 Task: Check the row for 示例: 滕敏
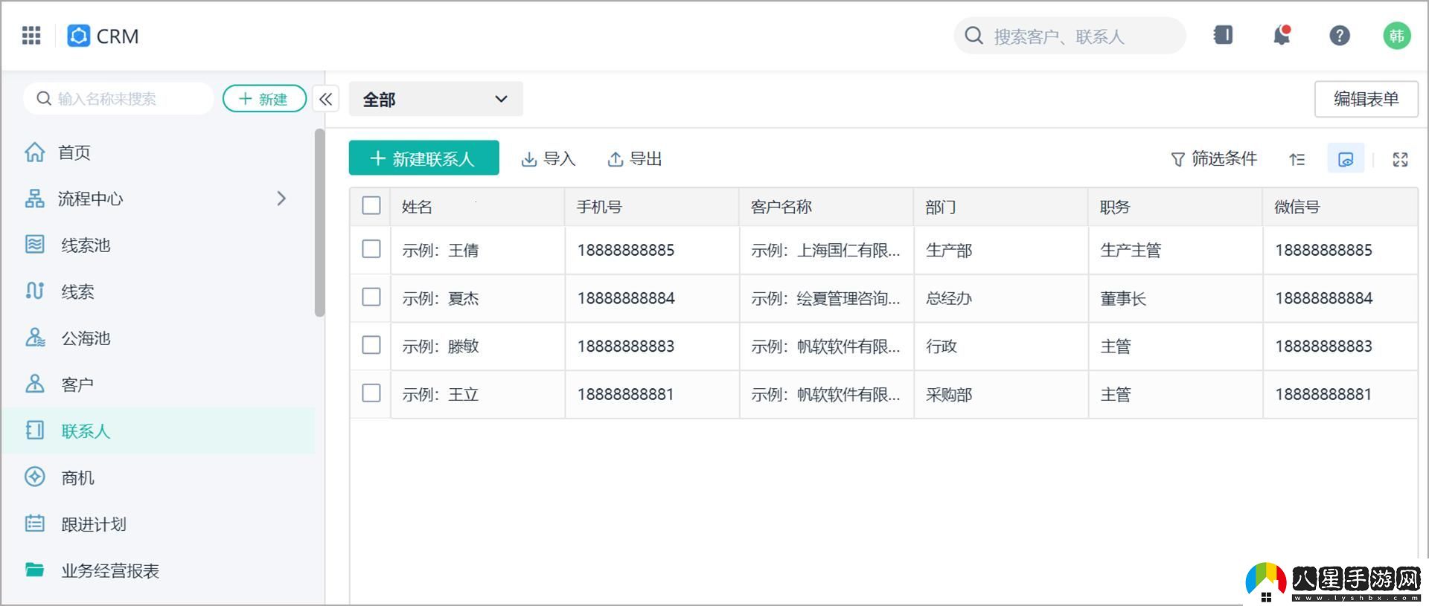[371, 345]
